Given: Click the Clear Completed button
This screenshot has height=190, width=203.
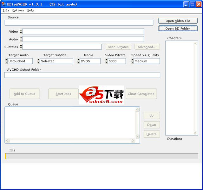Looking at the screenshot, I should (x=141, y=94).
